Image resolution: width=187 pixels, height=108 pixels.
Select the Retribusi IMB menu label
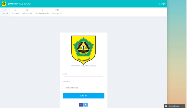(x=27, y=13)
